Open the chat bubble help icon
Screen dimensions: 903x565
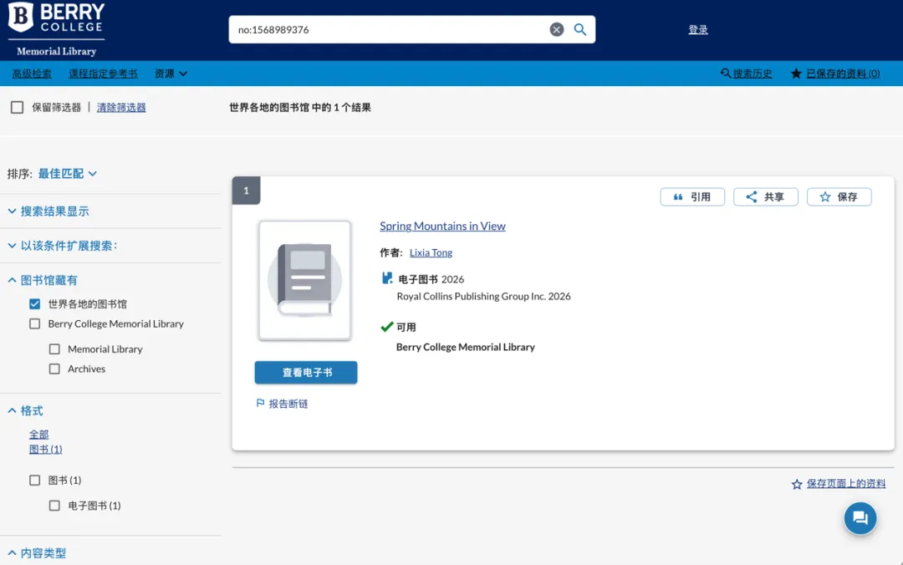point(860,517)
